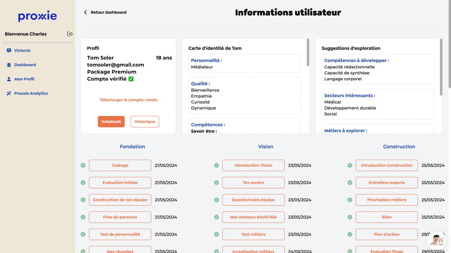451x253 pixels.
Task: Open the Historique button
Action: click(145, 121)
